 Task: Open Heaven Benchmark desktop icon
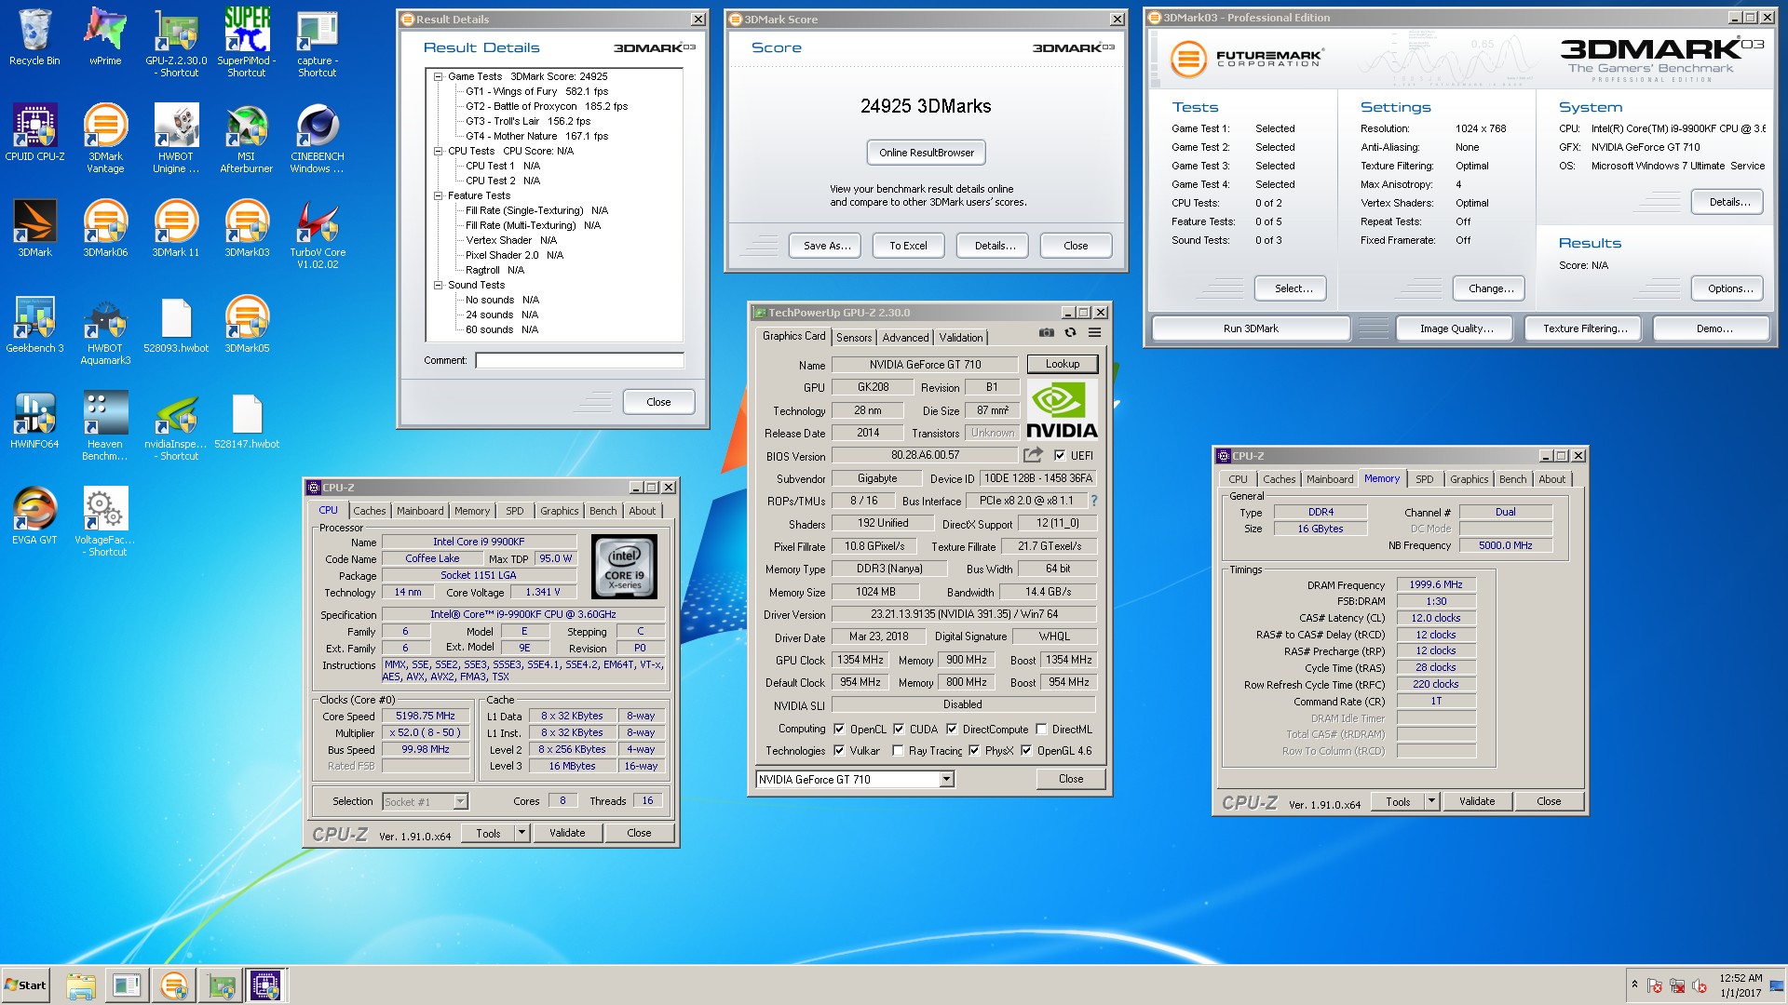point(105,425)
